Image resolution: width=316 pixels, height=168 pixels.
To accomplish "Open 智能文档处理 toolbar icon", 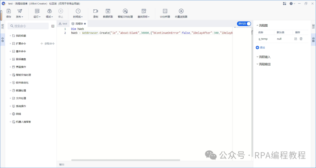I will (125, 11).
